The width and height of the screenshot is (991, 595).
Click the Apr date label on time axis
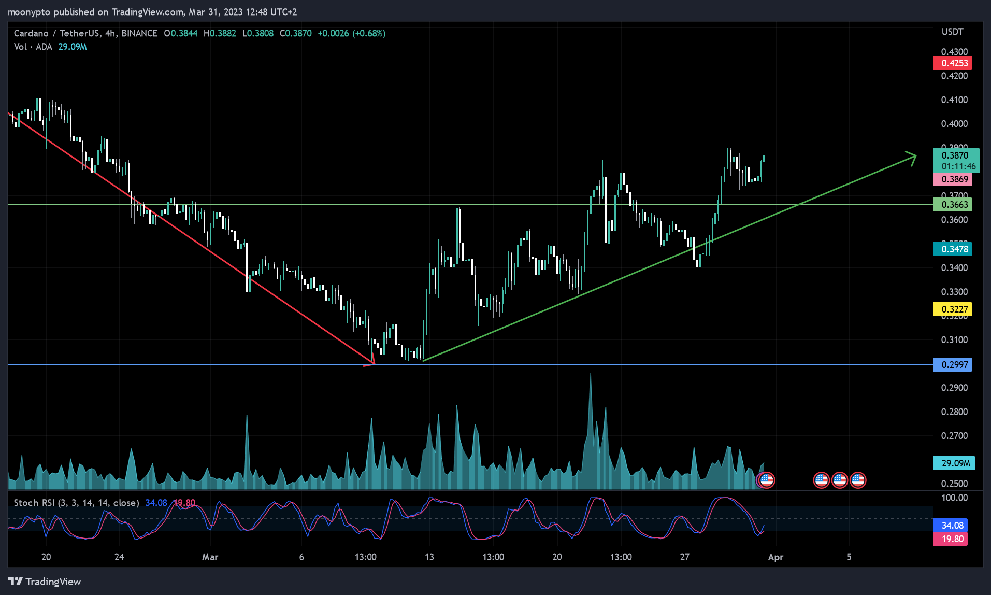point(775,557)
